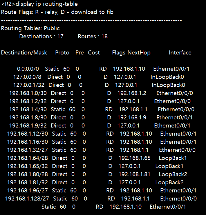206x215 pixels.
Task: Click next hop 192.168.1.9 of 192.168.1.8/30
Action: click(132, 118)
